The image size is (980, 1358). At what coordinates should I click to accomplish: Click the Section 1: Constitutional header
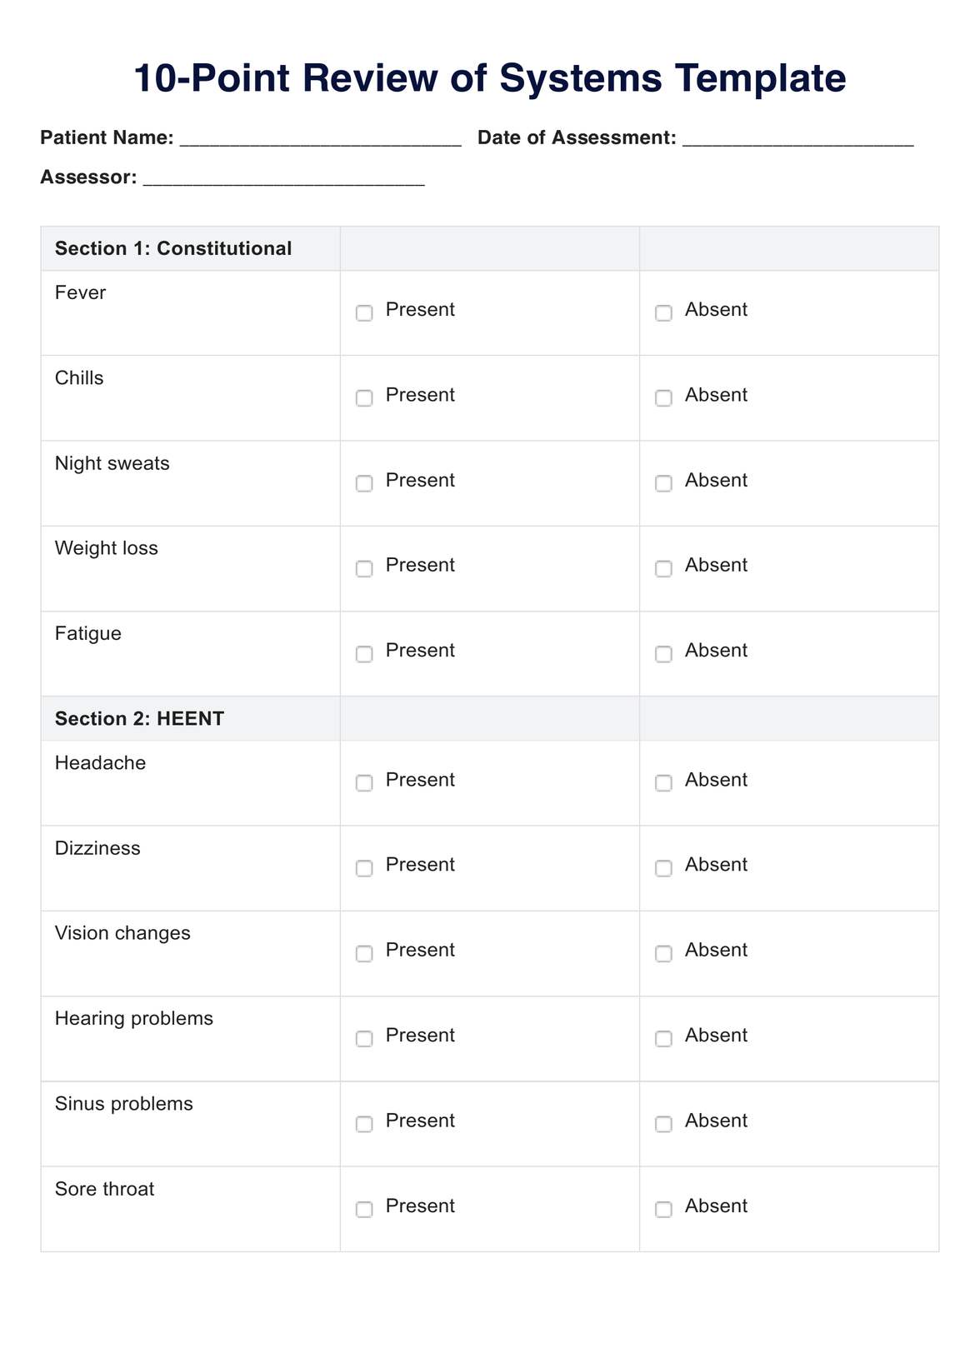[x=173, y=248]
